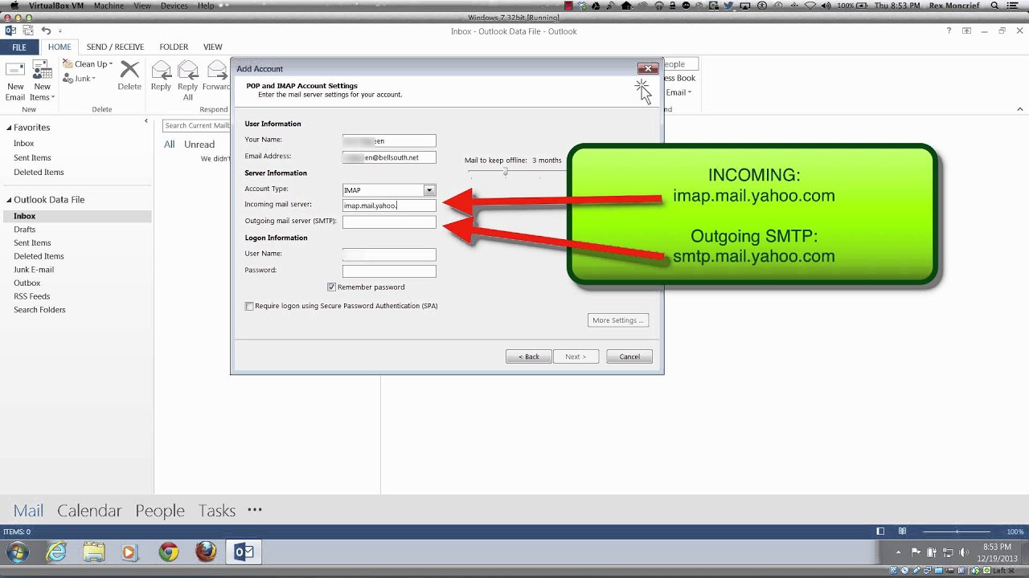This screenshot has width=1029, height=578.
Task: Click the Outlook icon in Windows taskbar
Action: pyautogui.click(x=244, y=552)
